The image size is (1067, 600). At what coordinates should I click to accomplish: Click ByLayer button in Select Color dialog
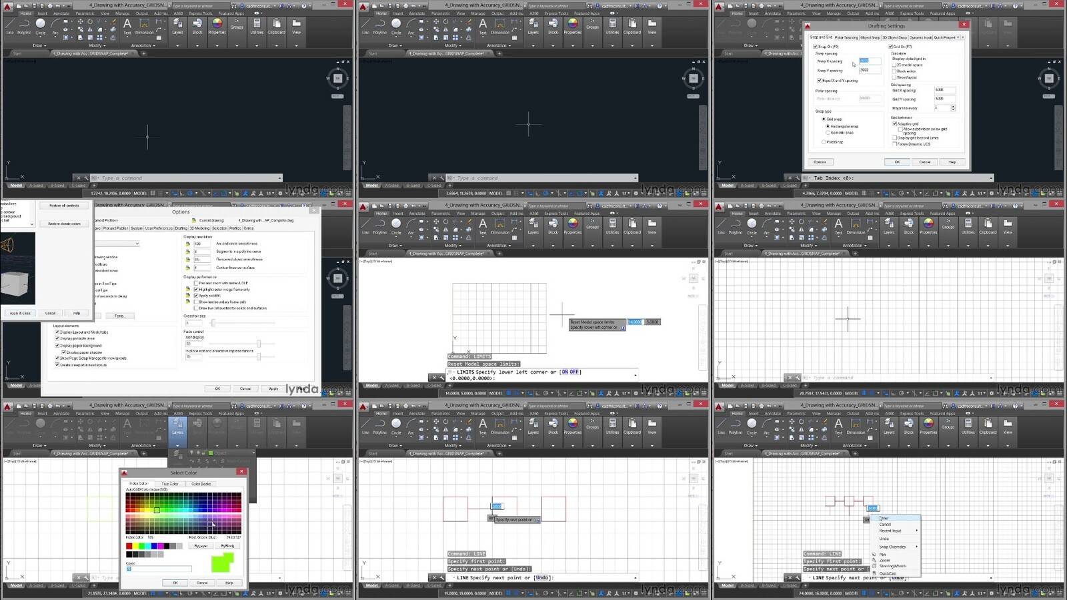coord(201,546)
